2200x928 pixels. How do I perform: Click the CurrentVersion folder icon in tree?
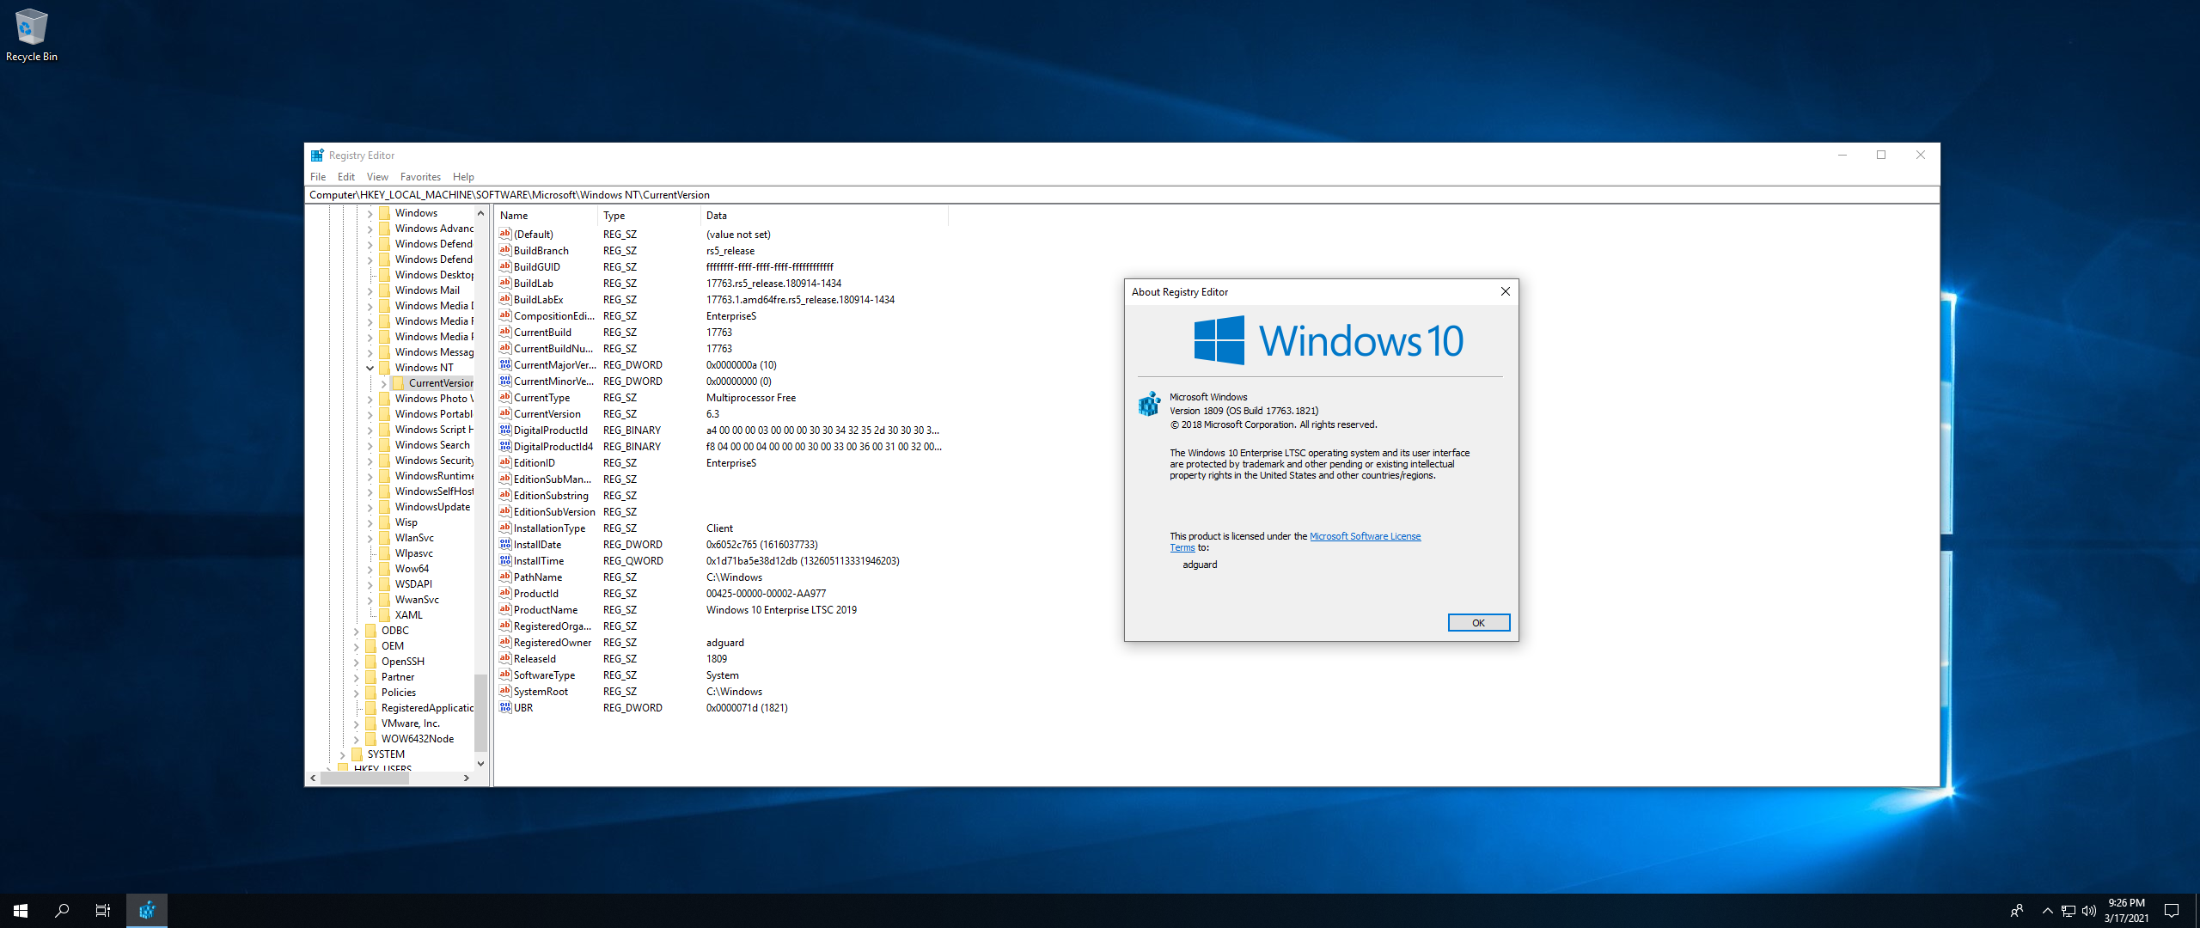pyautogui.click(x=399, y=383)
